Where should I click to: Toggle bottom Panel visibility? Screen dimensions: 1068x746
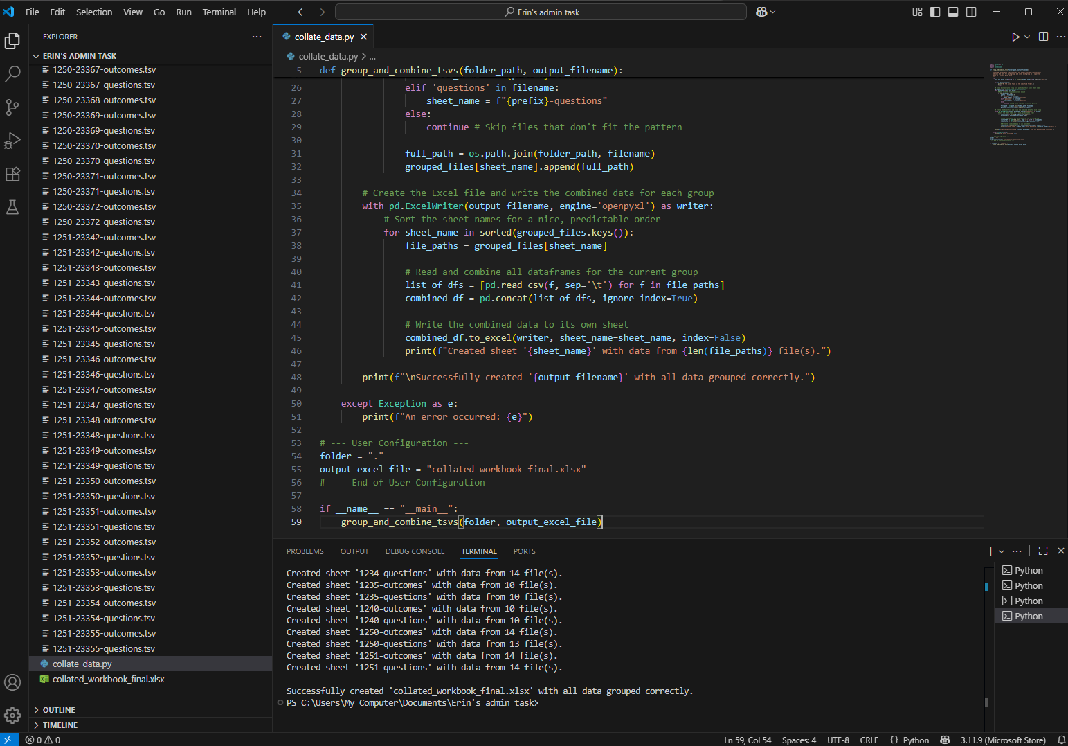pyautogui.click(x=953, y=12)
